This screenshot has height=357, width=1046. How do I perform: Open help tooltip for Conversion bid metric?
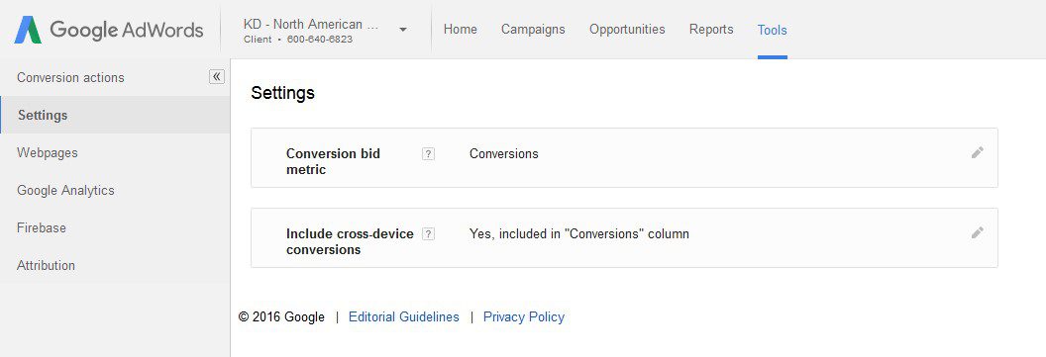tap(428, 154)
